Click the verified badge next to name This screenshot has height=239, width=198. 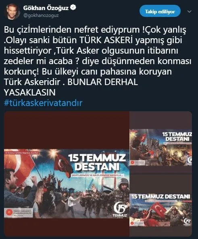pos(73,8)
